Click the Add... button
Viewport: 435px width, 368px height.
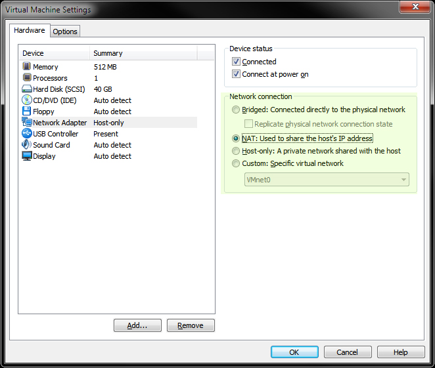click(137, 325)
